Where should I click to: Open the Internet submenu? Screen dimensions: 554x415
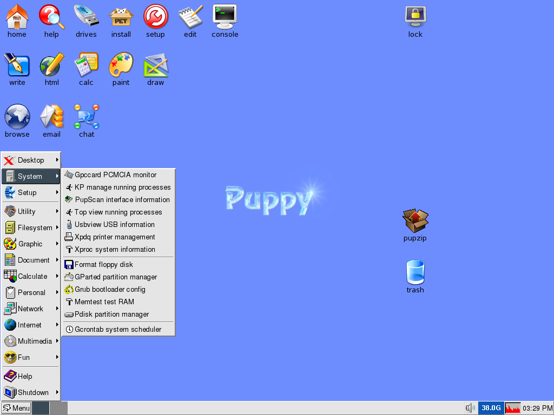pos(31,325)
